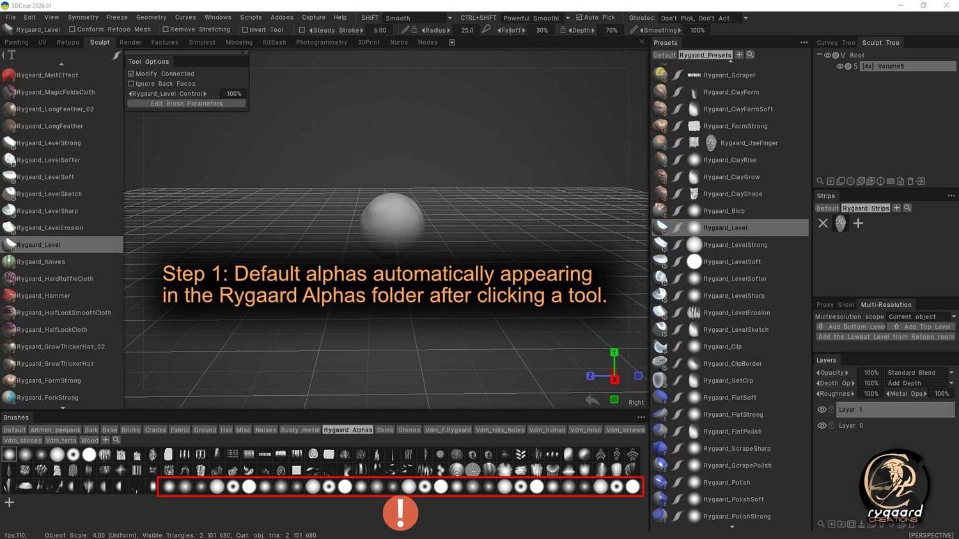Image resolution: width=959 pixels, height=539 pixels.
Task: Select the Rygaard_ScrapeSharp preset
Action: click(729, 448)
